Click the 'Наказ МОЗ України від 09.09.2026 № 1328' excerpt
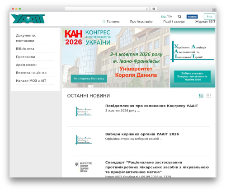Viewport: 226px width, 191px height. pos(138,176)
